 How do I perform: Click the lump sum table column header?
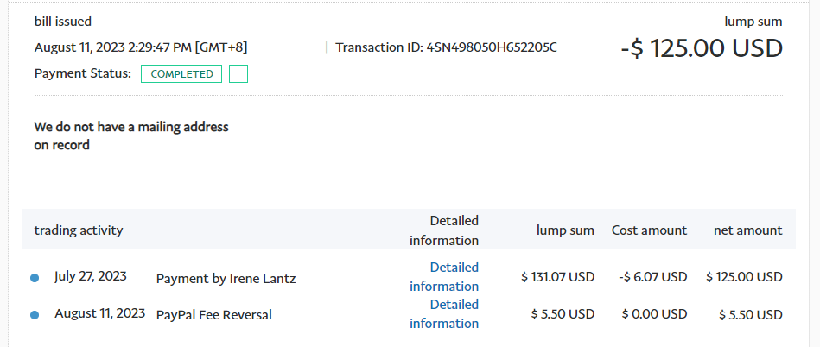point(565,230)
